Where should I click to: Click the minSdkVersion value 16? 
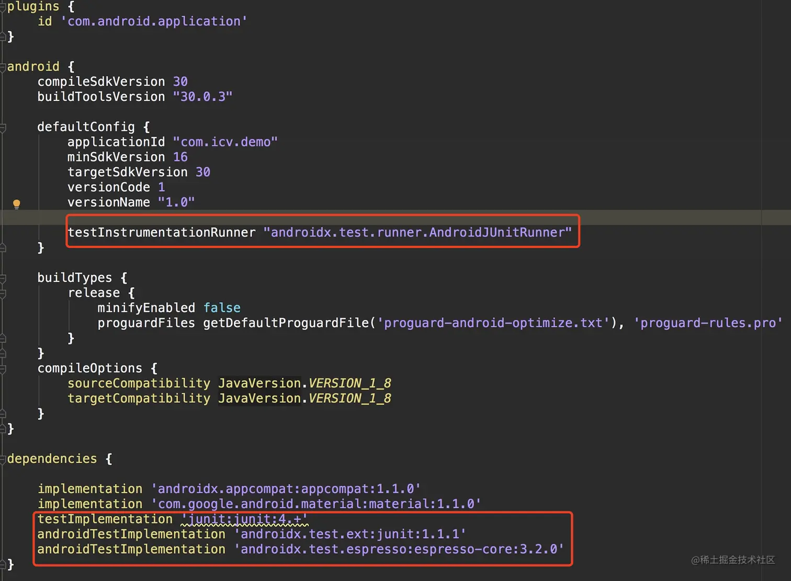tap(180, 157)
